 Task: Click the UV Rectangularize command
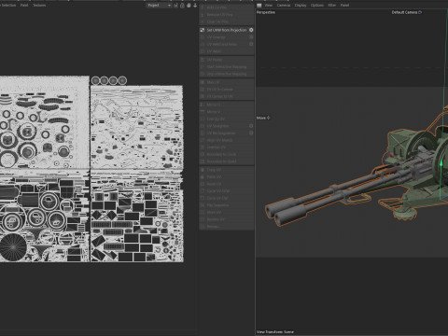(x=227, y=133)
